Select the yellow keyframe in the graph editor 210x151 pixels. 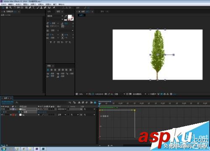135,110
